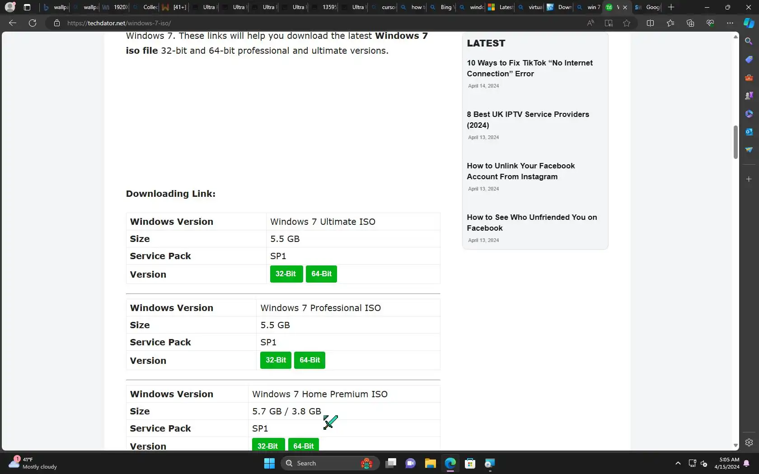The width and height of the screenshot is (759, 474).
Task: Click the address bar URL
Action: [x=119, y=23]
